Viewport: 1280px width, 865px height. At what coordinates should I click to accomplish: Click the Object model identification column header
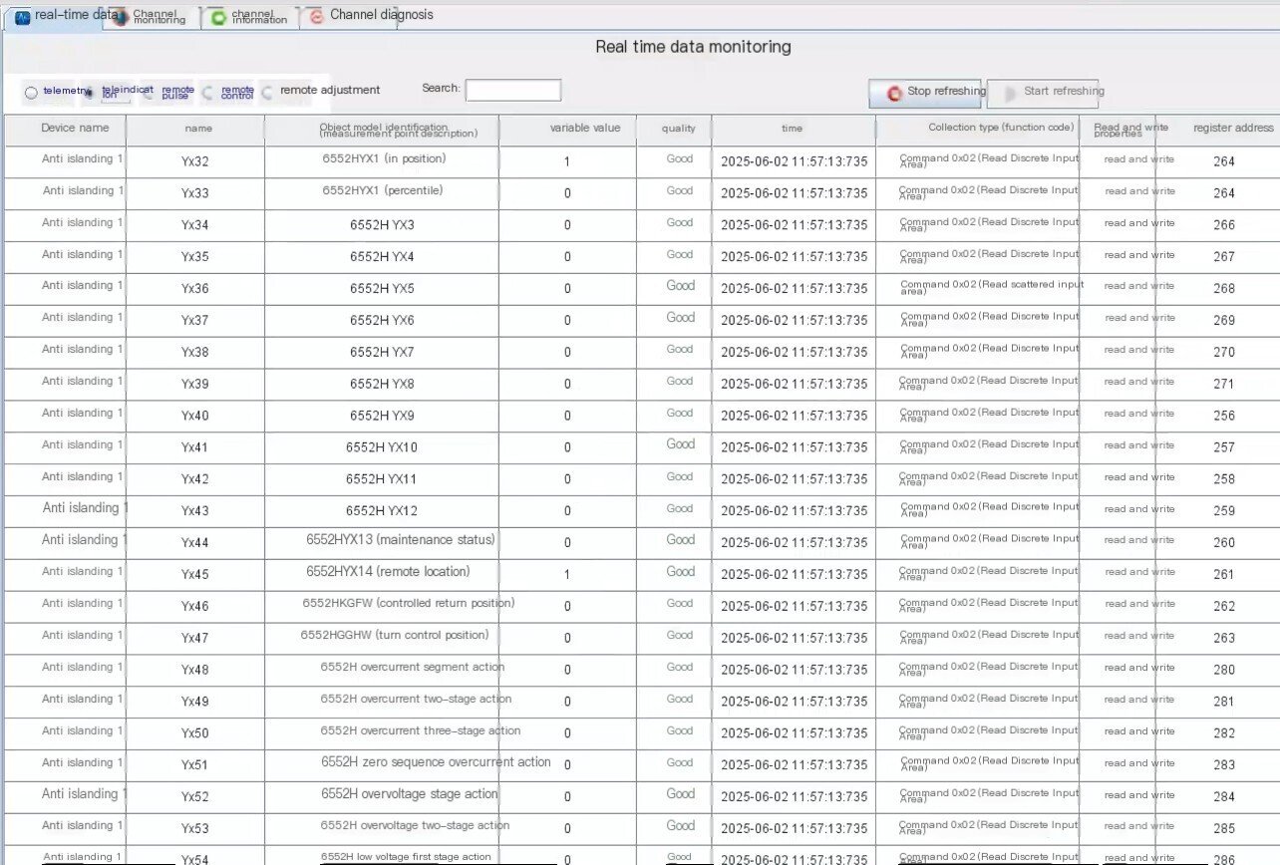point(382,131)
